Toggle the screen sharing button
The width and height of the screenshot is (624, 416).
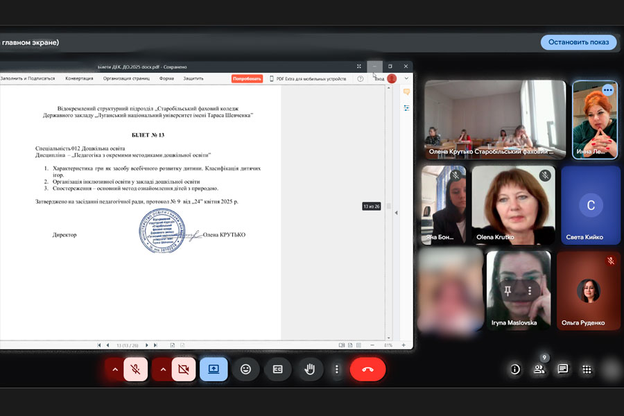[x=214, y=369]
